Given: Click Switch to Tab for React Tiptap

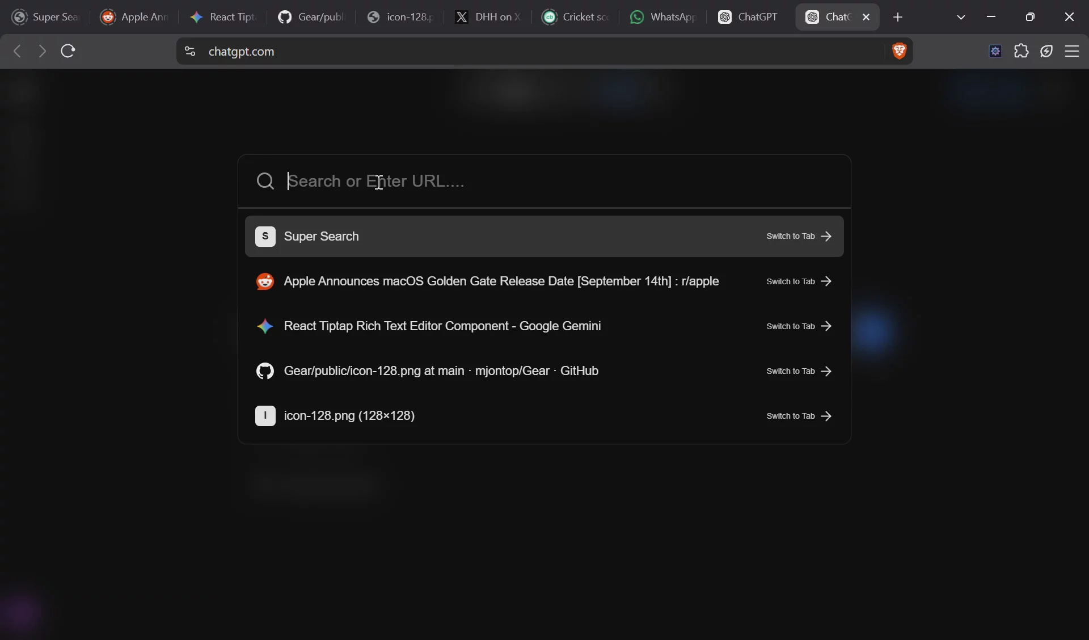Looking at the screenshot, I should pos(799,326).
